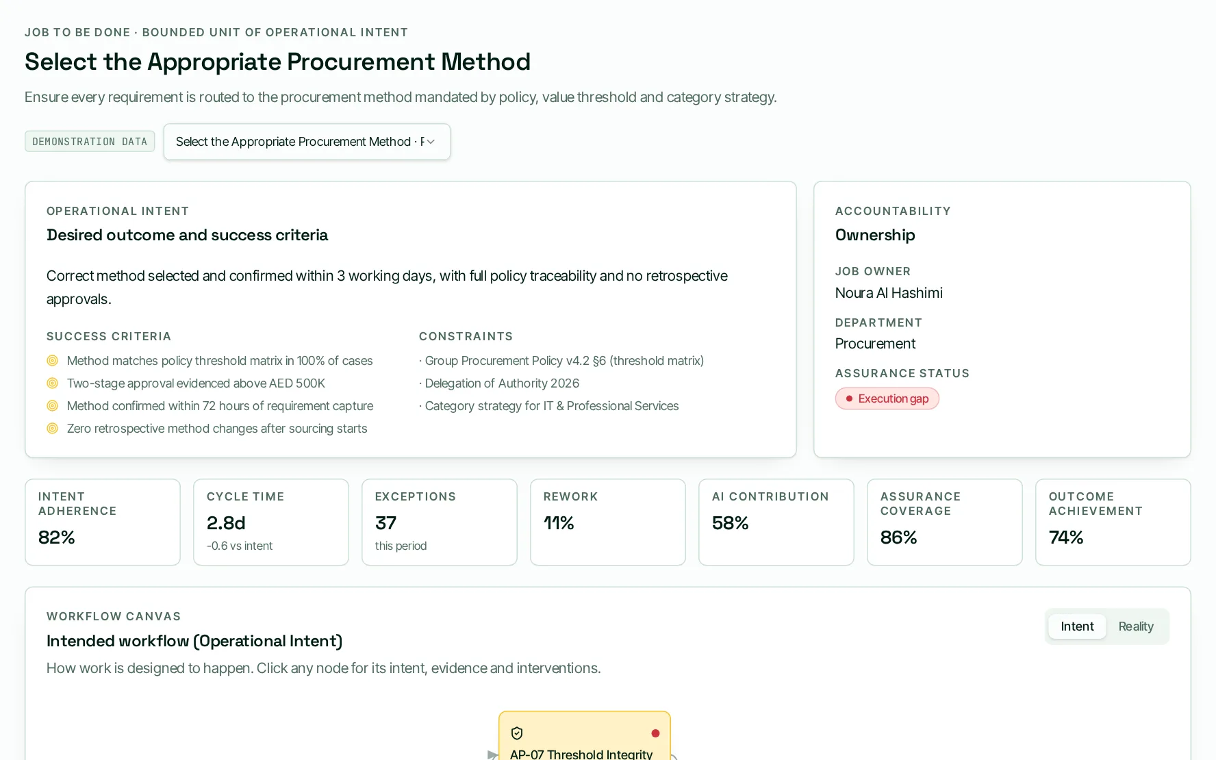
Task: Click target icon beside 'Two-stage approval evidenced'
Action: 52,383
